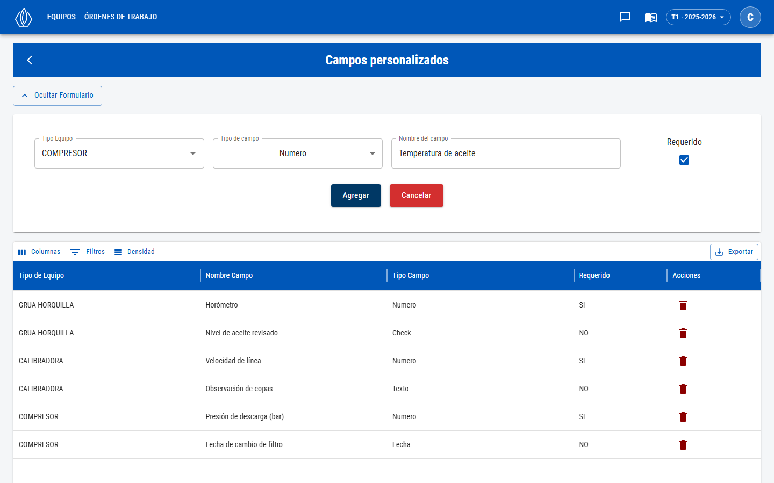The width and height of the screenshot is (774, 483).
Task: Open the Filtros filter panel
Action: pos(88,252)
